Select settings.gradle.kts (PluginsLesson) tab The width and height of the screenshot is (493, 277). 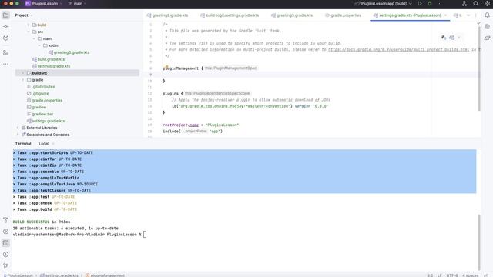pyautogui.click(x=410, y=15)
